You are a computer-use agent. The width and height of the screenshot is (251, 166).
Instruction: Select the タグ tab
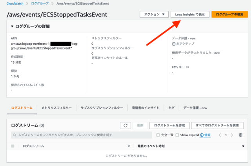click(171, 108)
